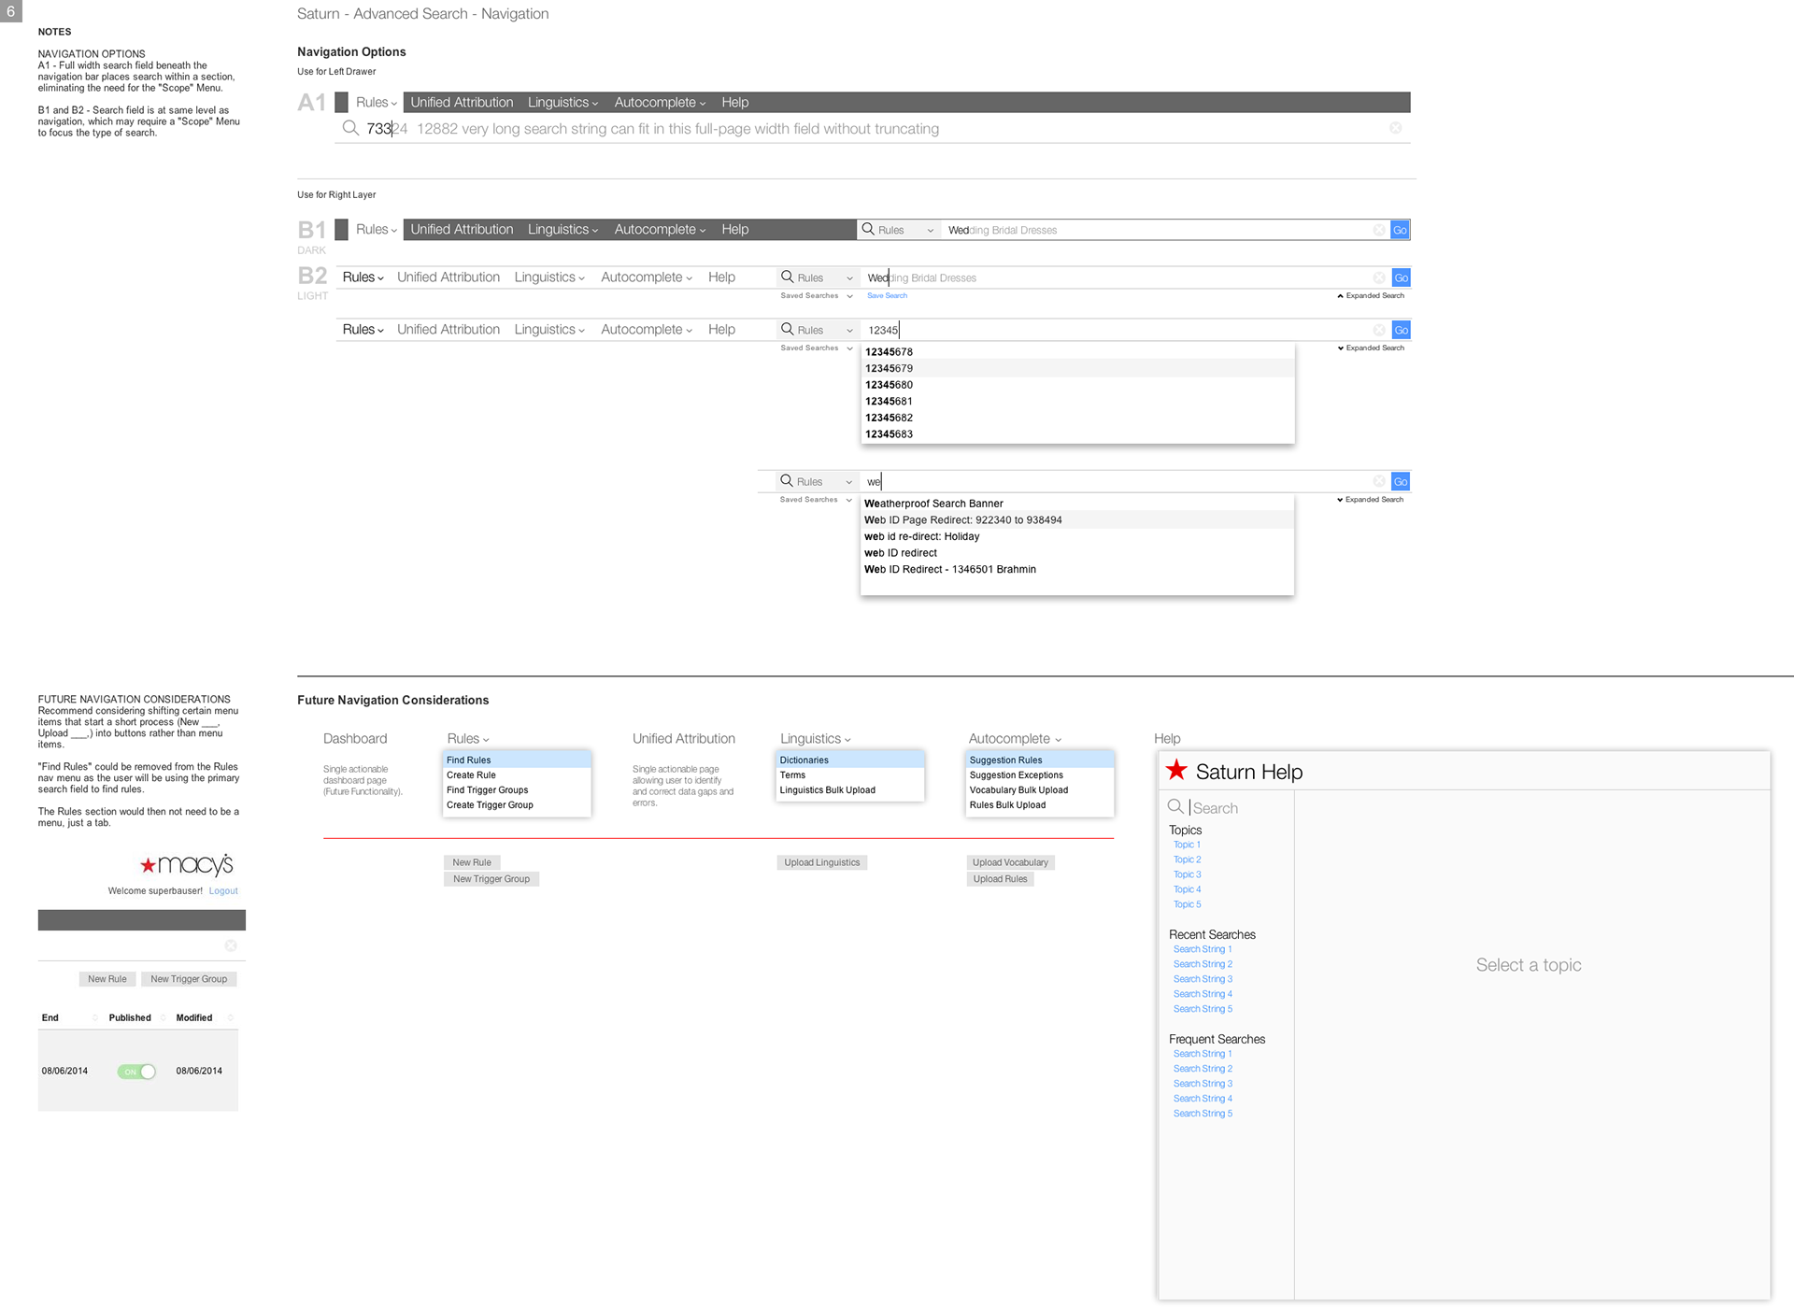Clear the B1 Wedding Bridal Dresses search
Screen dimensions: 1794x1307
pos(1379,230)
